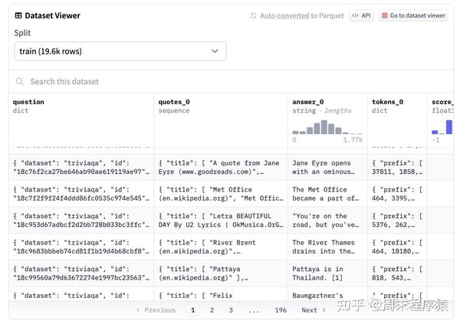Click the Auto-converted refresh icon
460x324 pixels.
tap(254, 15)
